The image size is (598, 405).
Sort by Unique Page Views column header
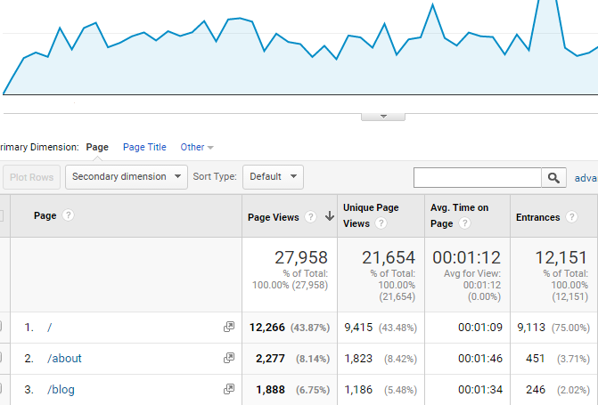click(x=371, y=215)
